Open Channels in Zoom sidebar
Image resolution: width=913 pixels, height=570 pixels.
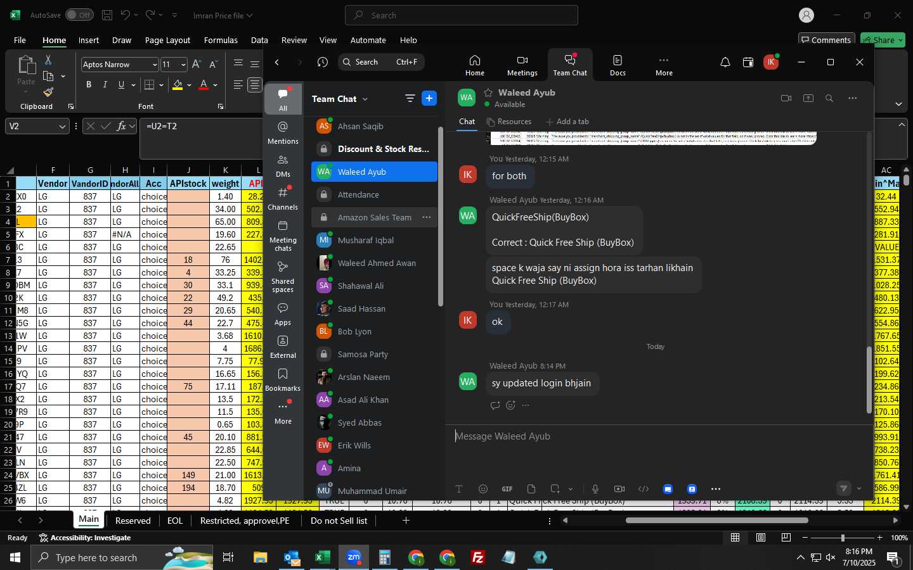click(x=283, y=198)
